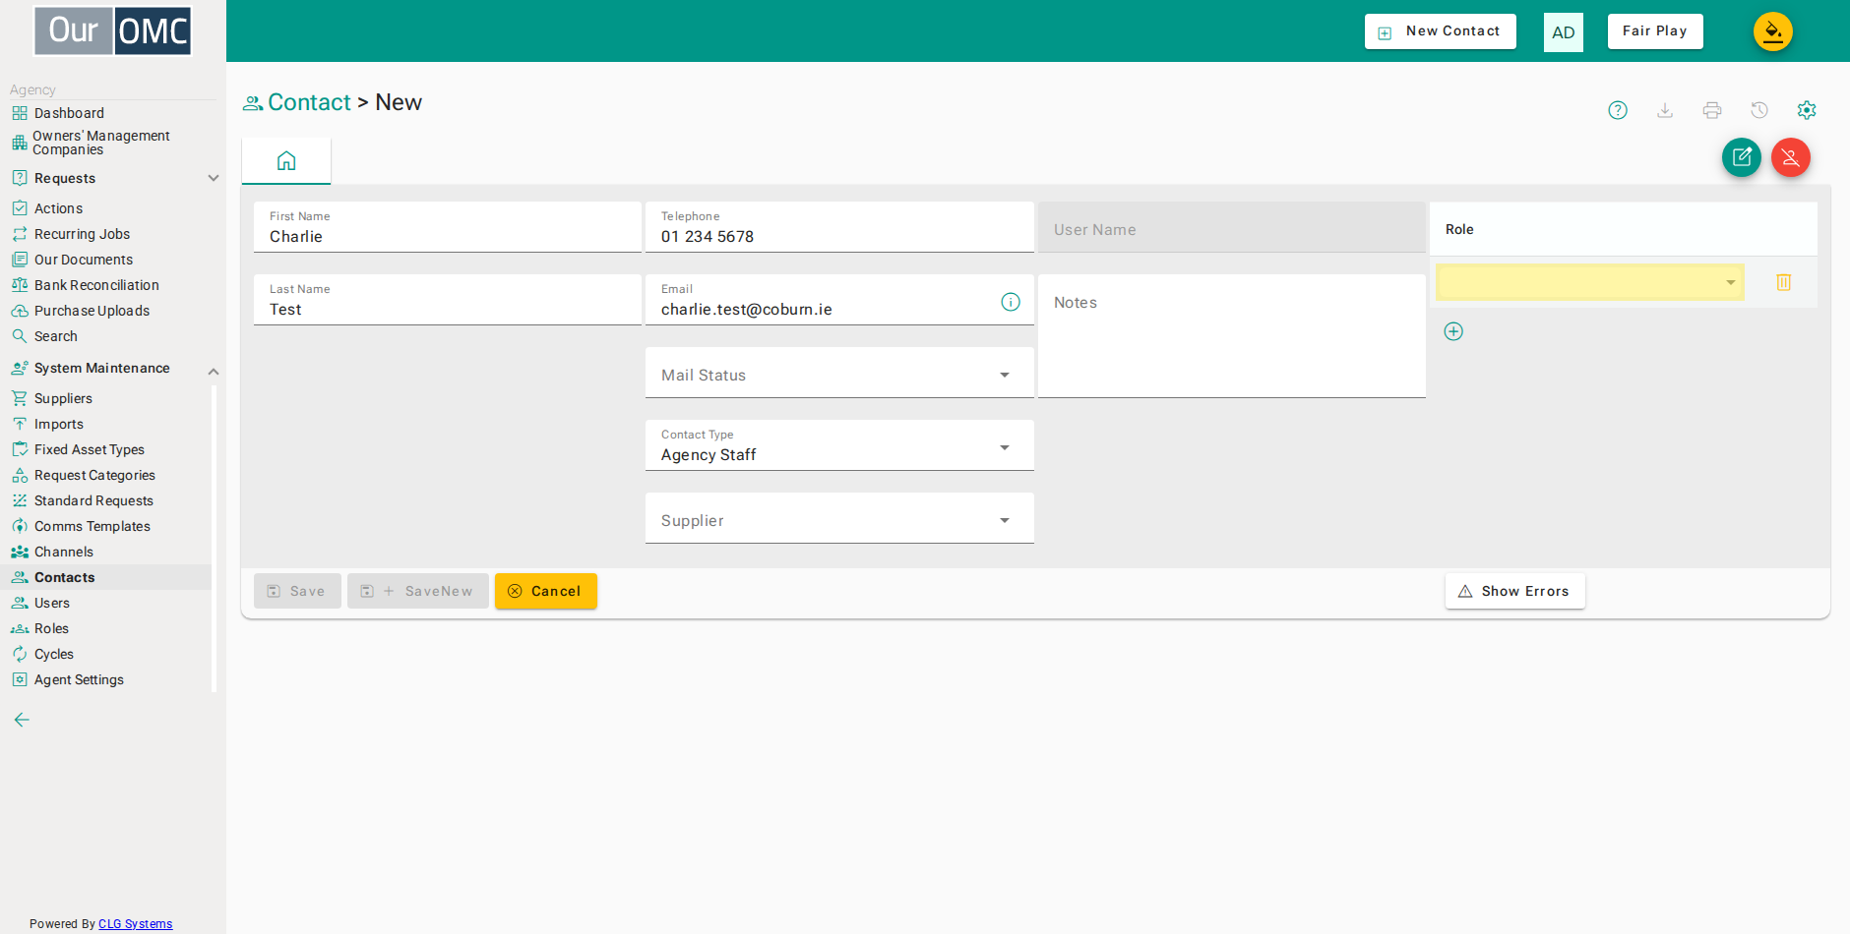Click the First Name input field

(448, 227)
